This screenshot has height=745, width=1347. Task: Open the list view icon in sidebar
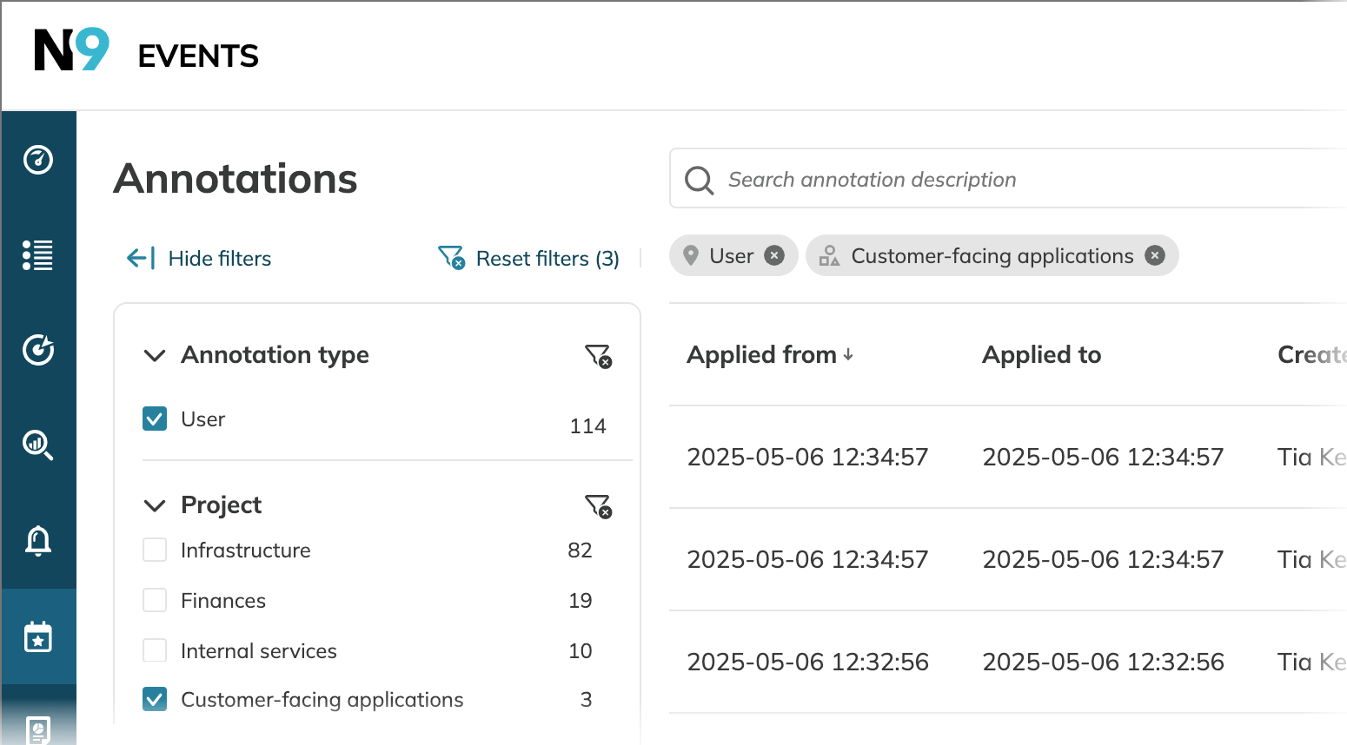[38, 255]
